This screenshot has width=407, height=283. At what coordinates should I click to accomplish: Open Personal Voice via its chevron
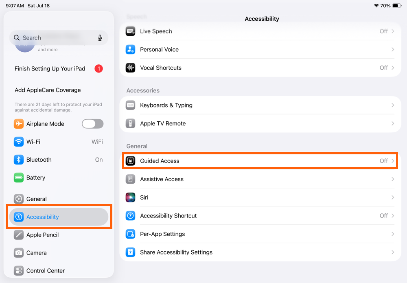point(393,49)
